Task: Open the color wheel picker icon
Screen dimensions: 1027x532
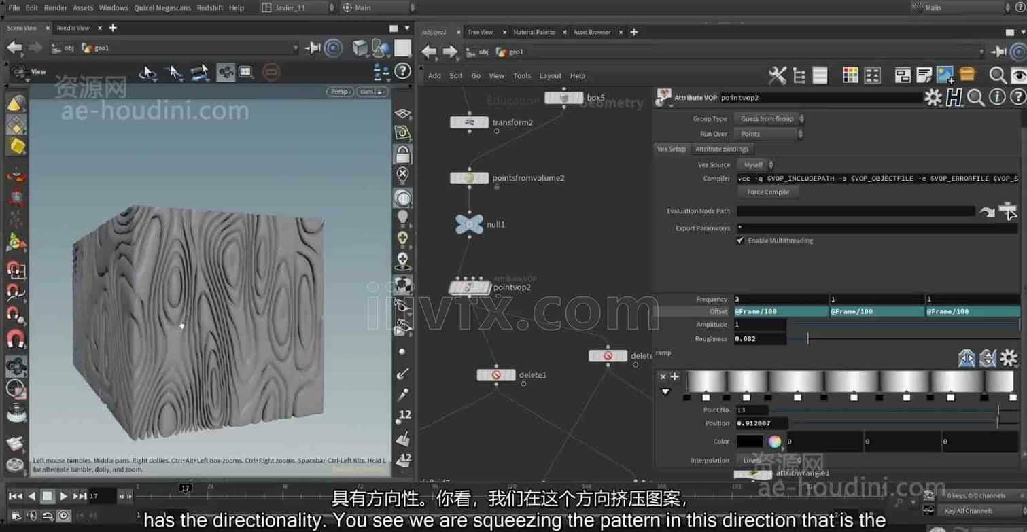Action: 775,442
